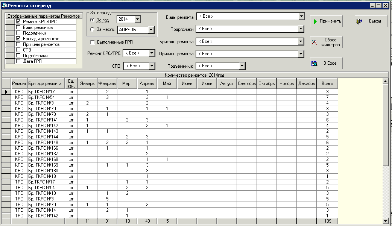This screenshot has height=226, width=392.
Task: Enable the Подрядчики parameter checkbox
Action: click(18, 33)
